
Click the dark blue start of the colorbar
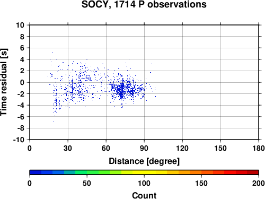pos(36,172)
